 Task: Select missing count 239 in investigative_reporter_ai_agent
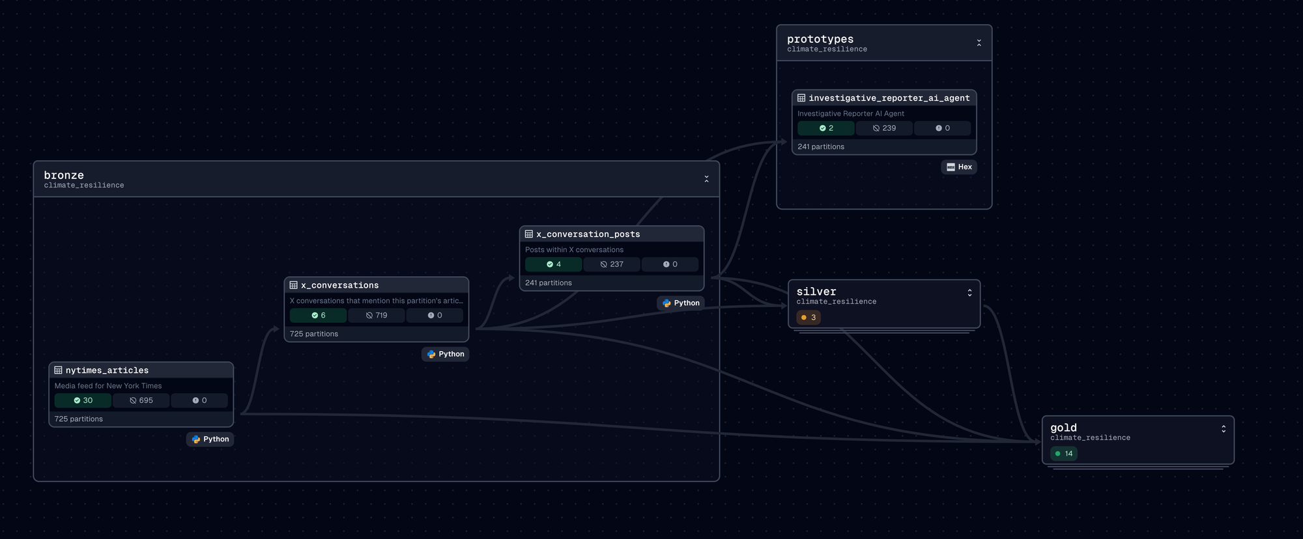(884, 129)
